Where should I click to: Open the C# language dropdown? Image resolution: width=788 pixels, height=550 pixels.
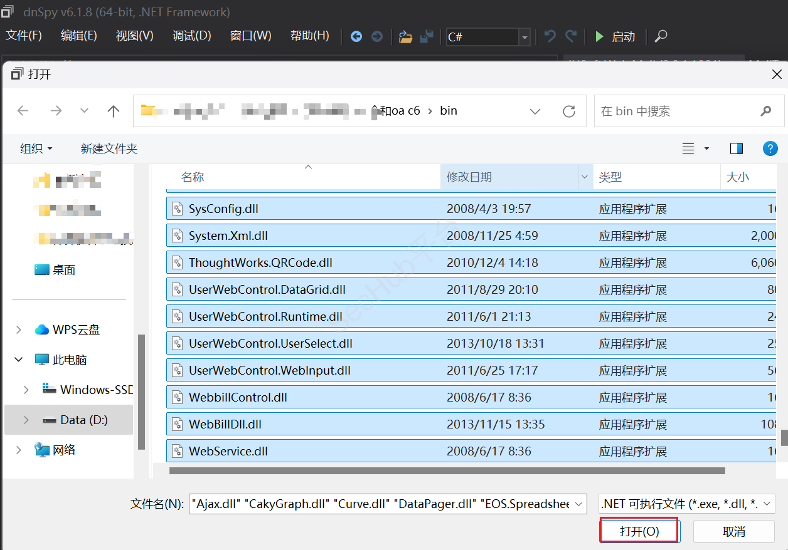[524, 37]
